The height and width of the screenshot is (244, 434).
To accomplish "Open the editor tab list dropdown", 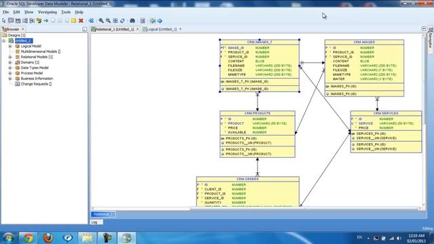I will pyautogui.click(x=424, y=28).
